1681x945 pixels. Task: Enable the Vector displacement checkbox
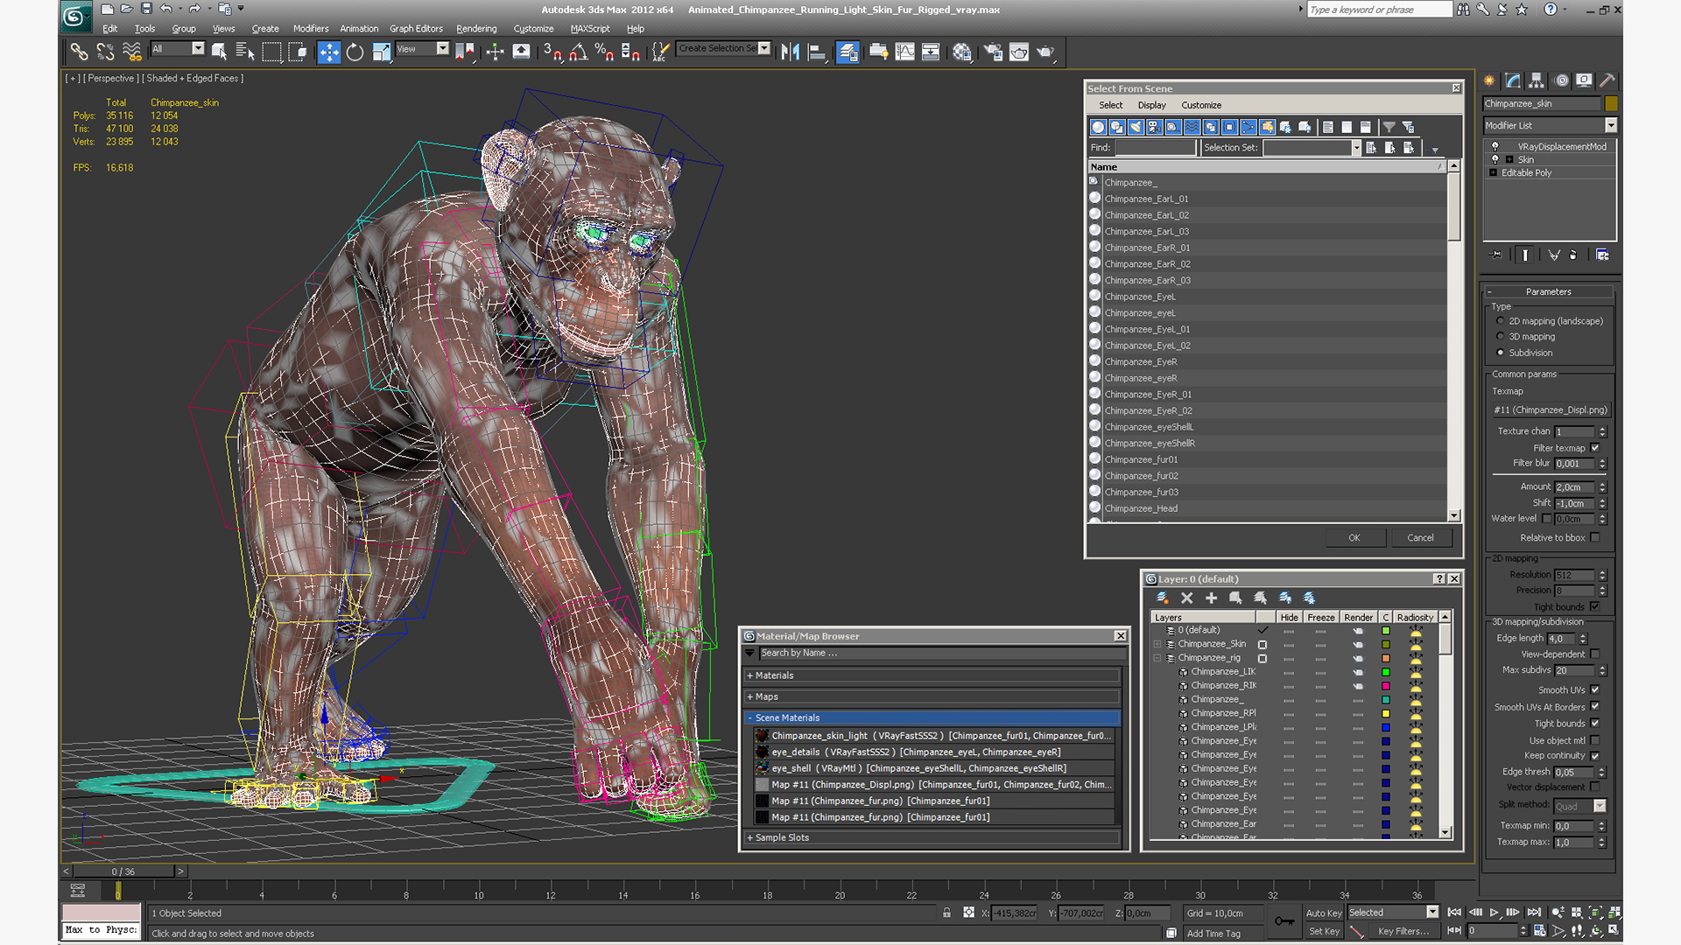(x=1594, y=787)
